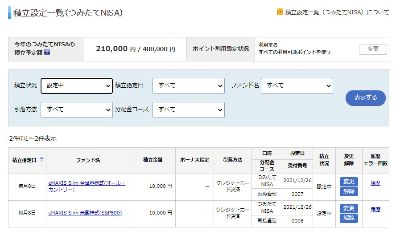Open the ファンド名 filter dropdown
This screenshot has height=235, width=396.
(297, 85)
